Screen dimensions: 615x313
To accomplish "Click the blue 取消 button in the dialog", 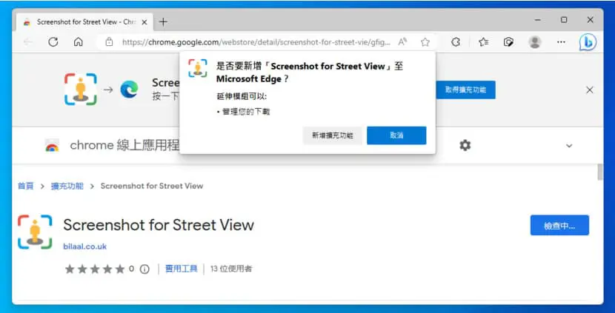I will pyautogui.click(x=396, y=135).
